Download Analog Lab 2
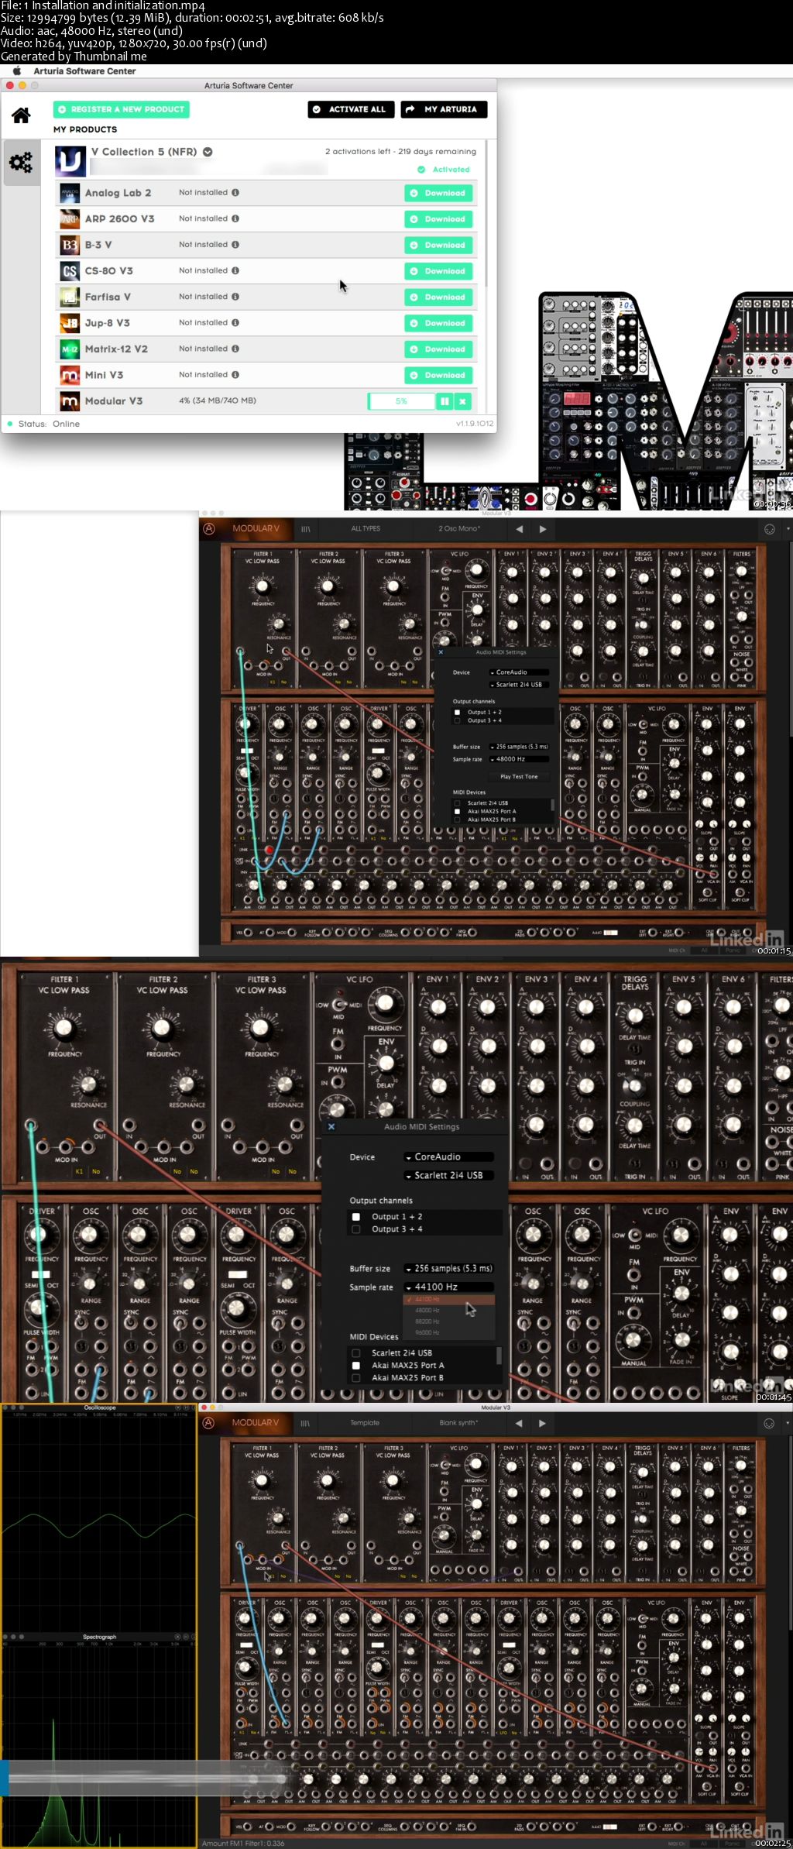The width and height of the screenshot is (793, 1849). coord(438,193)
